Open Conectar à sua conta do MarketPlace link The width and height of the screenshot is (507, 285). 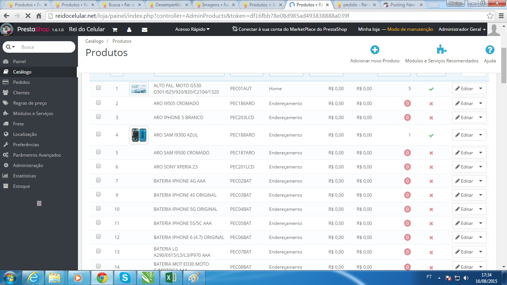290,29
